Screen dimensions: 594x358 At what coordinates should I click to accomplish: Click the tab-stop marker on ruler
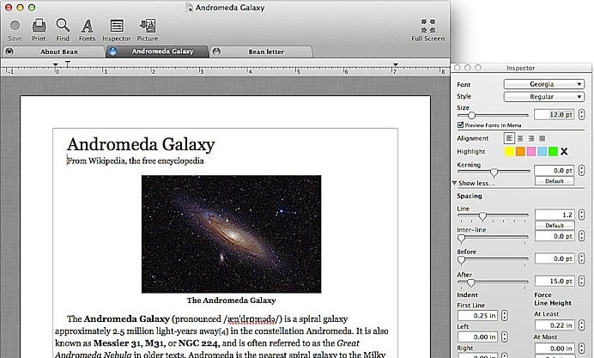point(68,64)
